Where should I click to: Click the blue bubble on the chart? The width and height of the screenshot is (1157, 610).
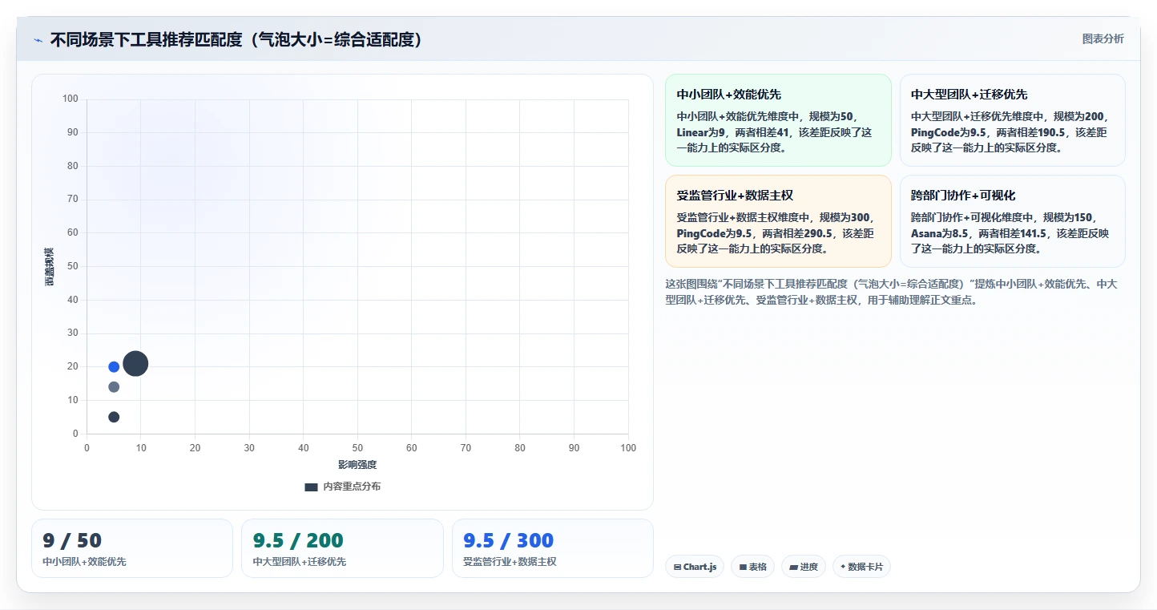(114, 367)
